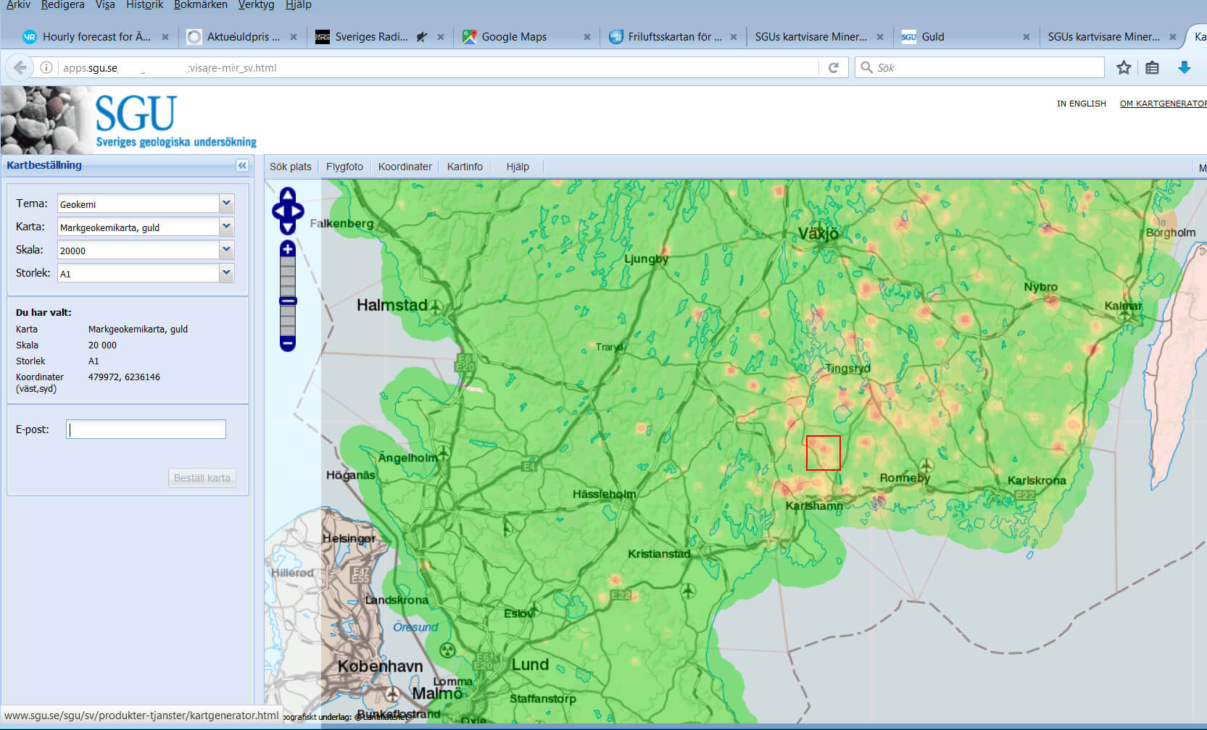Zoom in with the plus button

coord(288,249)
